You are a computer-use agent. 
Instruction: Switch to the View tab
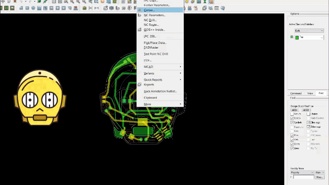pos(310,93)
